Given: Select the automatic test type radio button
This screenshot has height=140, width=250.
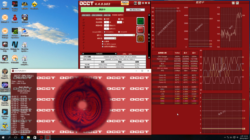Looking at the screenshot, I should click(119, 19).
